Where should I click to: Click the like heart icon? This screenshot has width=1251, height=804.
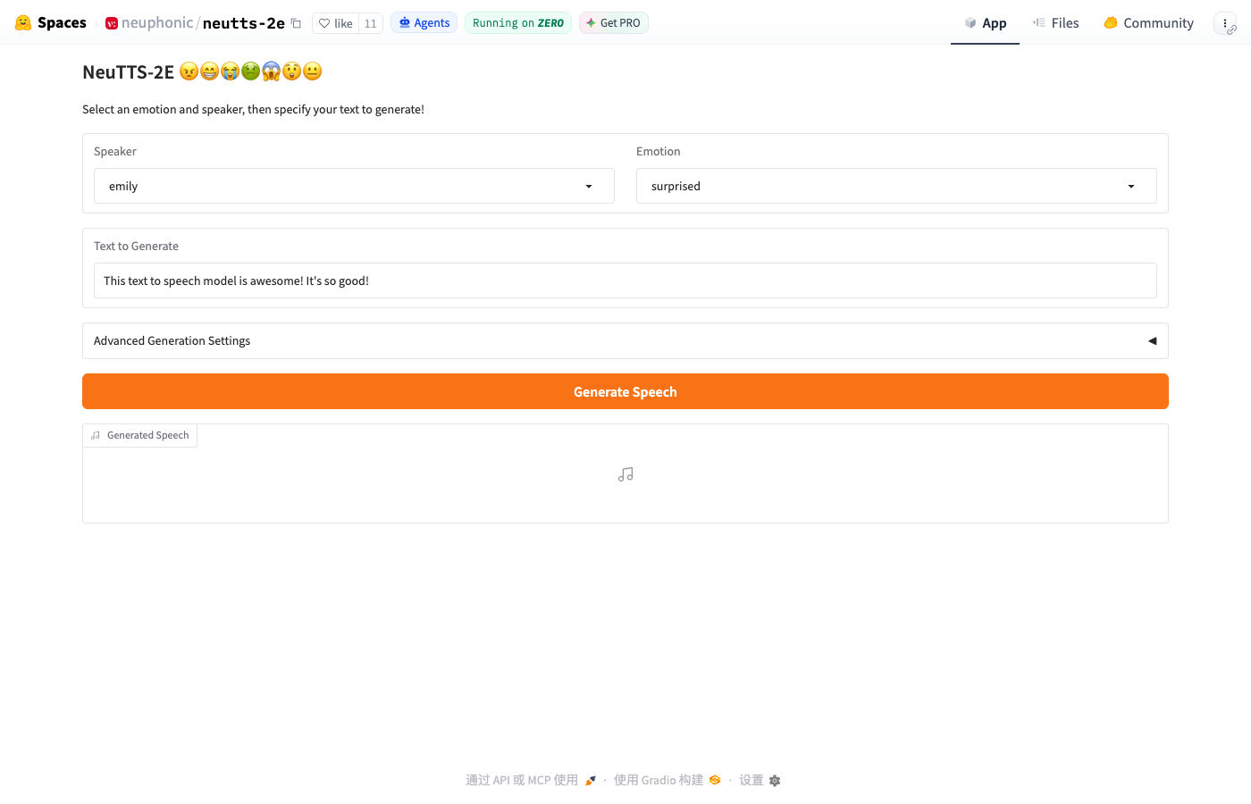pos(324,23)
